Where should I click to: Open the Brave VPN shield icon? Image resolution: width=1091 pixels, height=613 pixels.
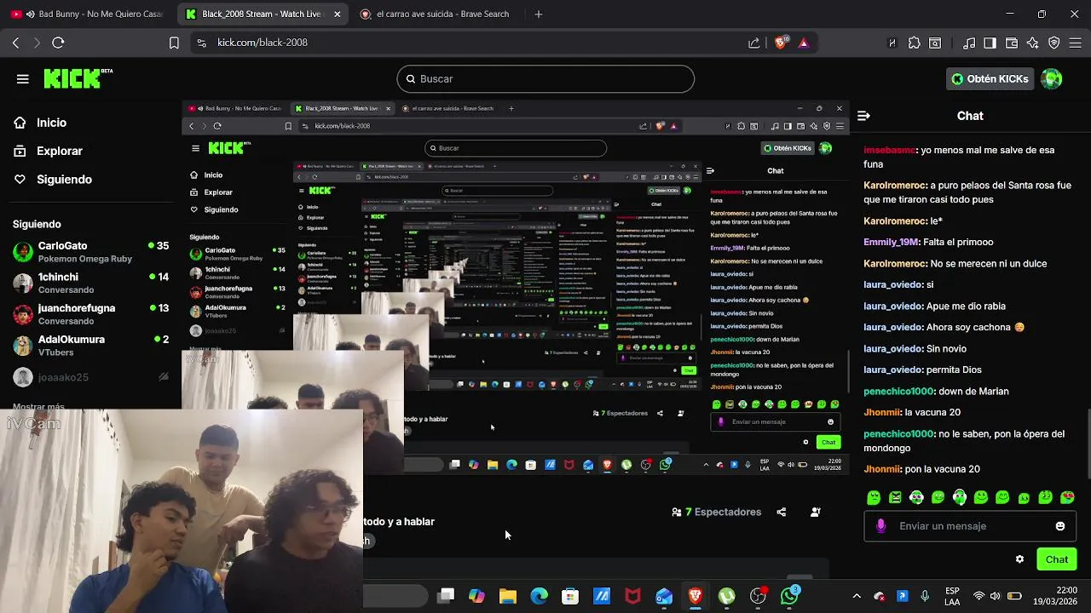1054,43
